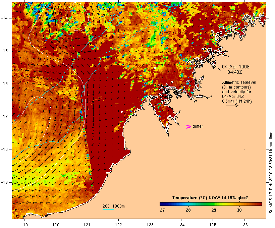Click the longitude axis label '122'
This screenshot has width=275, height=228.
click(x=119, y=225)
